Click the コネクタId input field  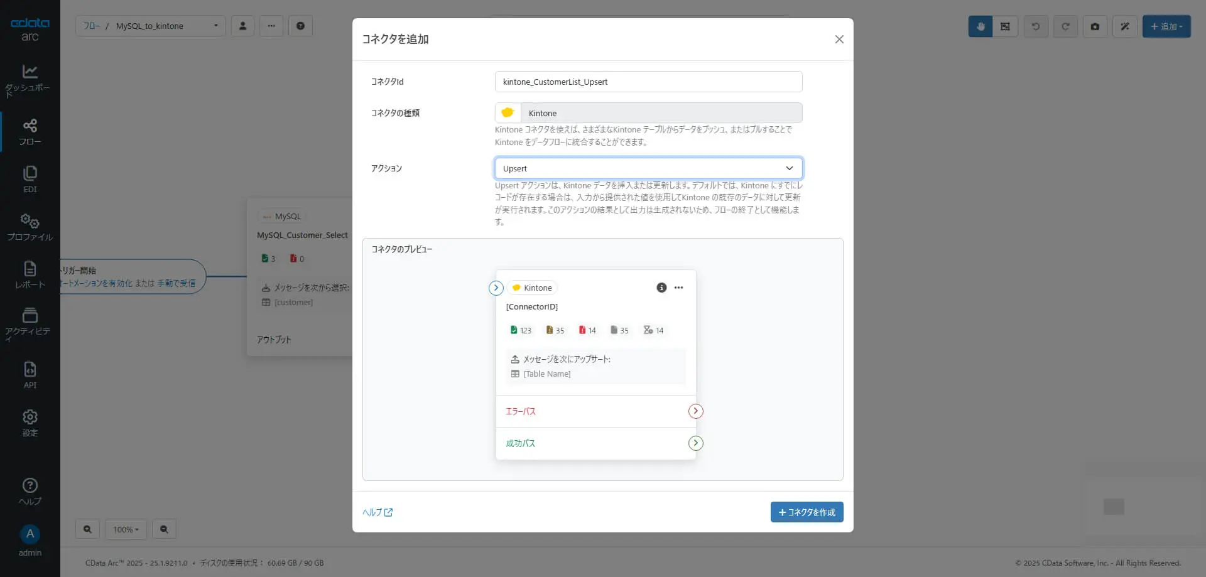click(x=648, y=82)
